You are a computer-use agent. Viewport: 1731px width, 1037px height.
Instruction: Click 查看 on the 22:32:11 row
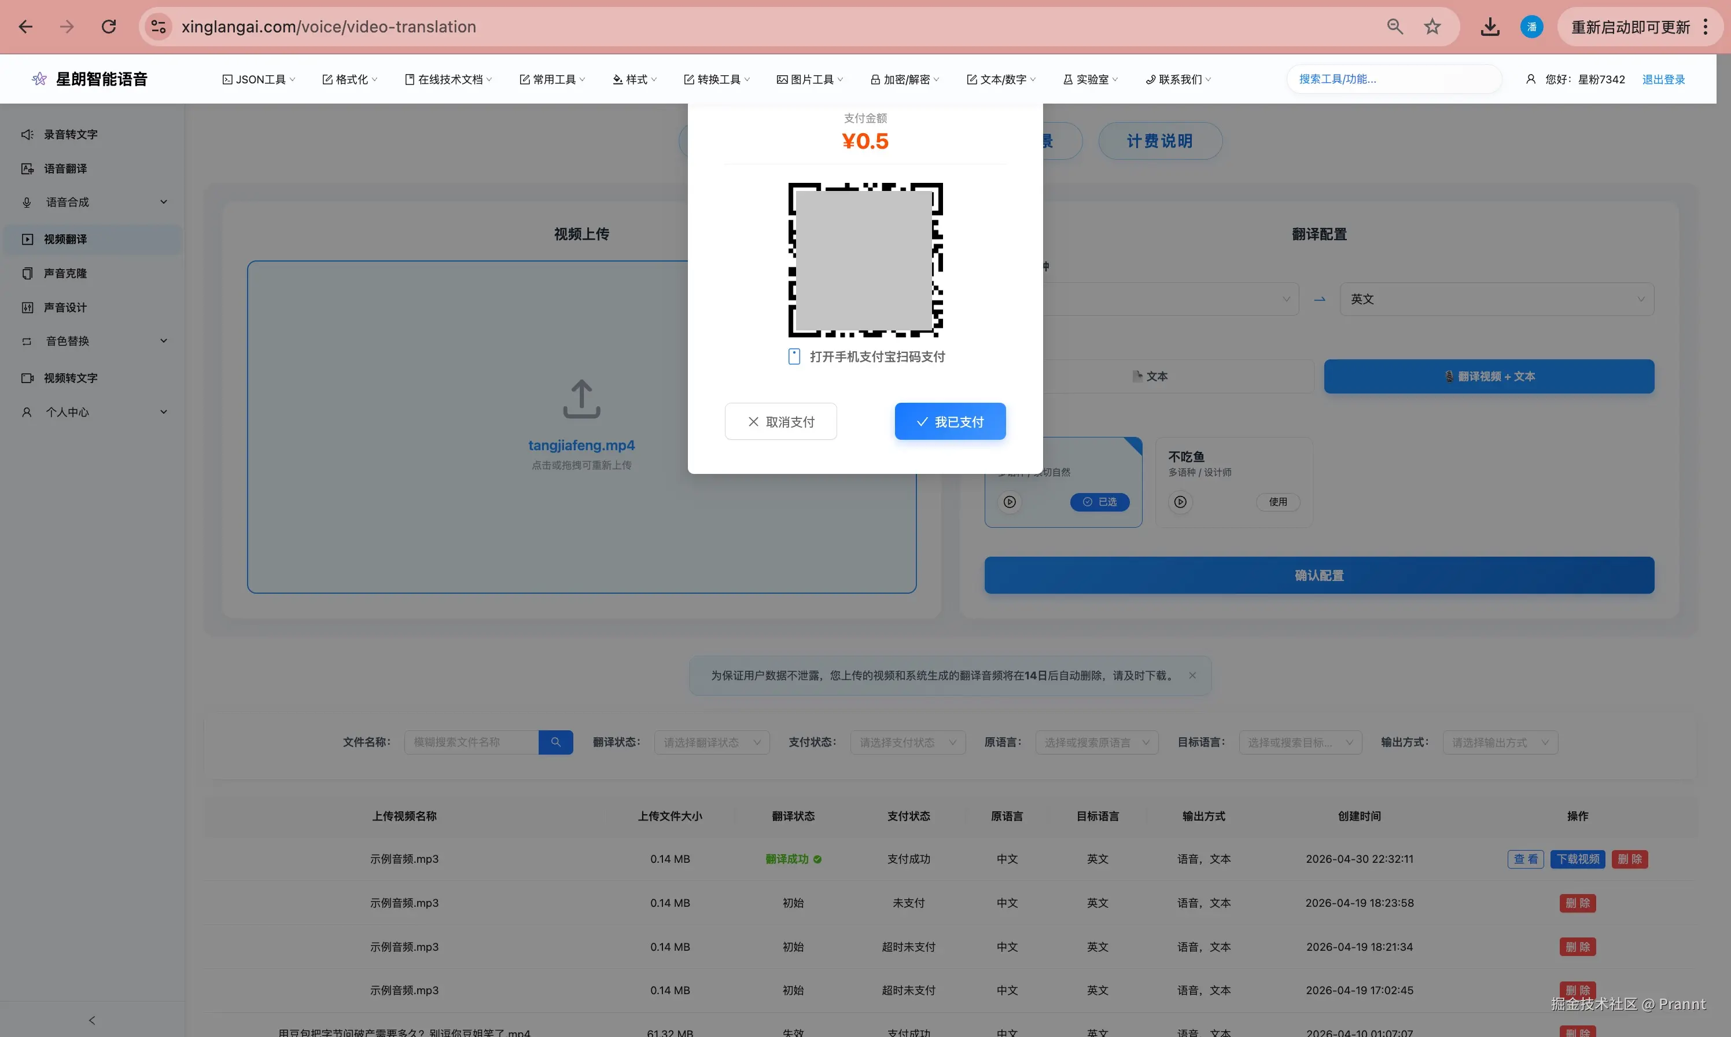[1525, 859]
